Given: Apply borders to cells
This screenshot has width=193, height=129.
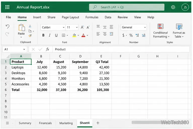Looking at the screenshot, I should point(64,35).
